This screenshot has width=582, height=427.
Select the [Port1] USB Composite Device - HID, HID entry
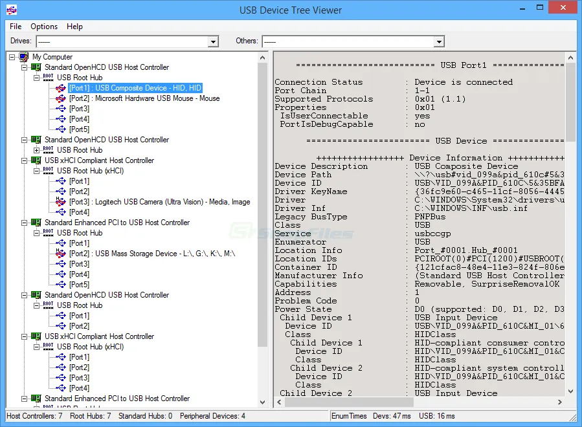click(135, 88)
